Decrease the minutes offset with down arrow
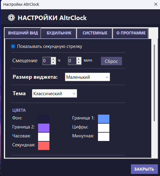 (79, 63)
